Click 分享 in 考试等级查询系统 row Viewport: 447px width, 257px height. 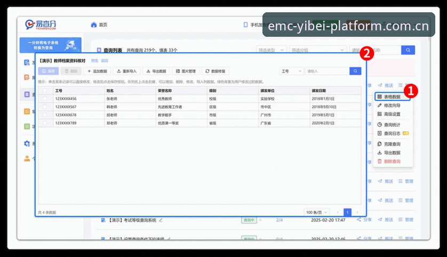[x=364, y=220]
